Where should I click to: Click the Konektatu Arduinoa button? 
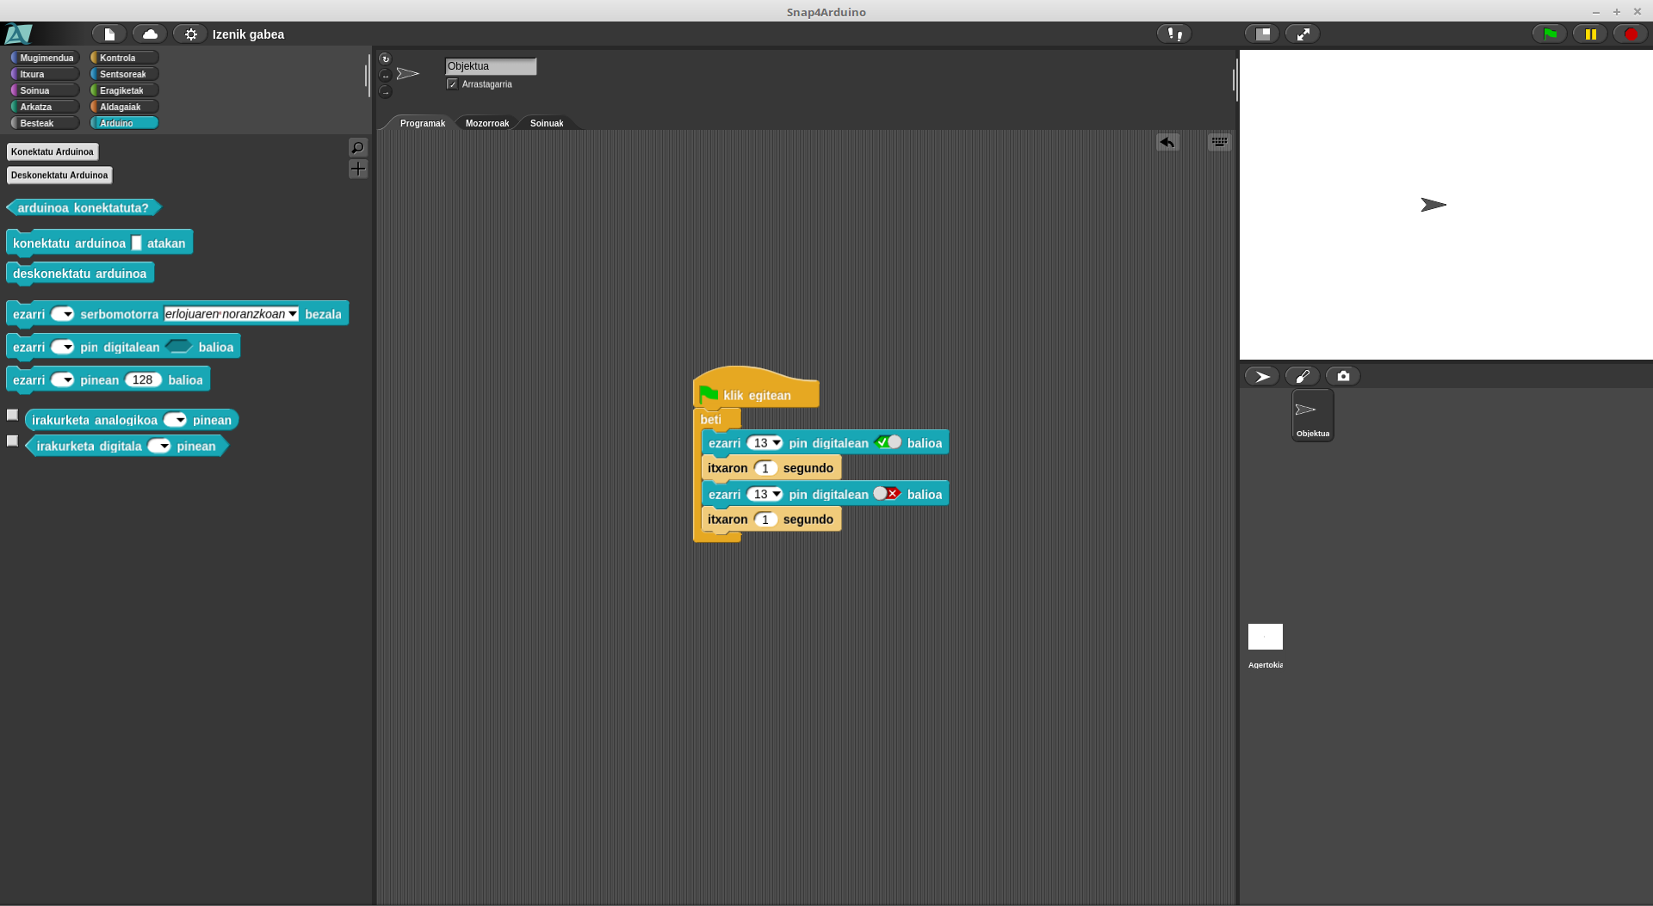click(53, 151)
